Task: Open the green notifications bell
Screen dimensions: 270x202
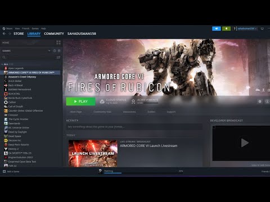Action: (x=226, y=29)
